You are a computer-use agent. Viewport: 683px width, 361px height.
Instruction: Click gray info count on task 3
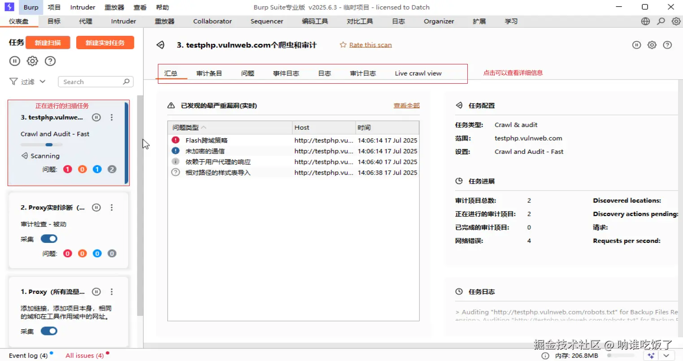coord(112,169)
